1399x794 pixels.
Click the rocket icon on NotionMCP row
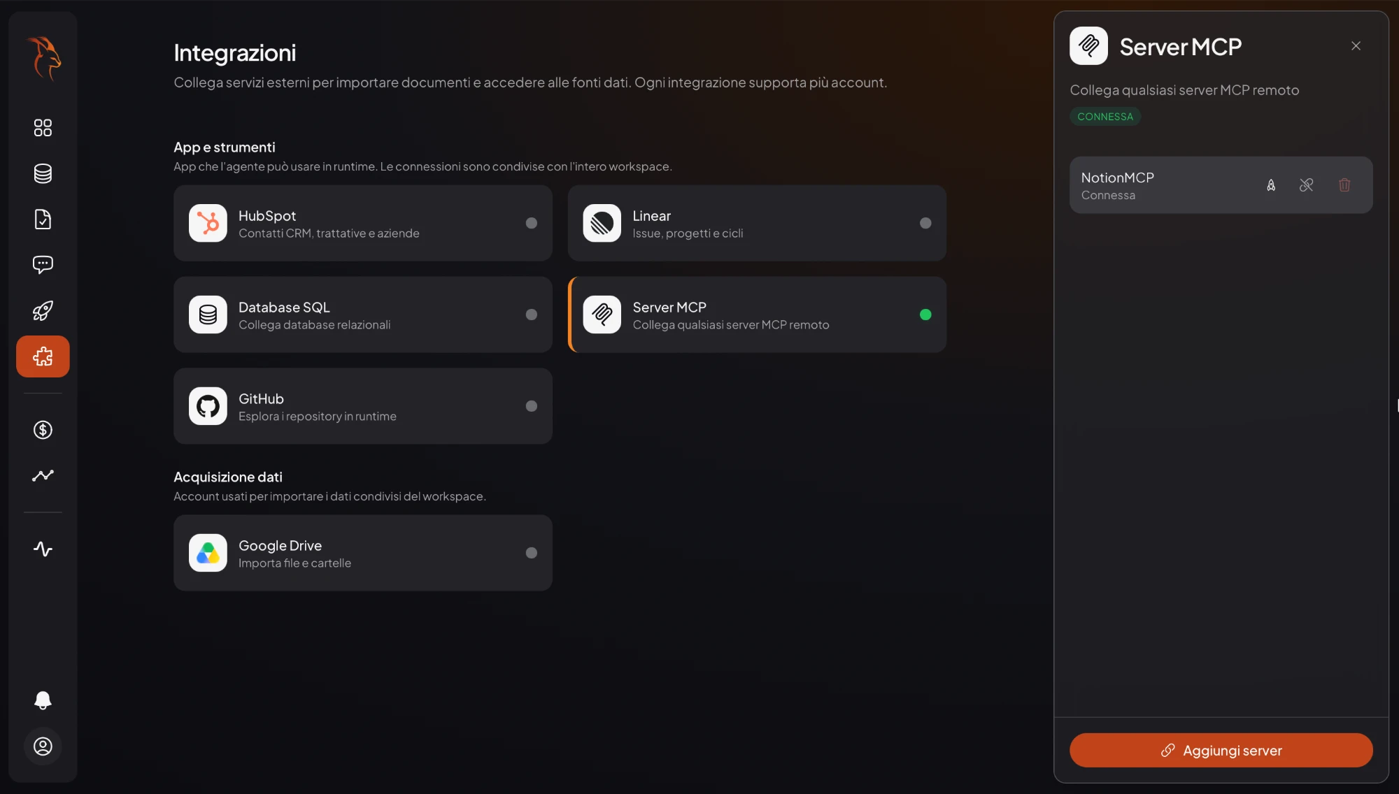1271,185
